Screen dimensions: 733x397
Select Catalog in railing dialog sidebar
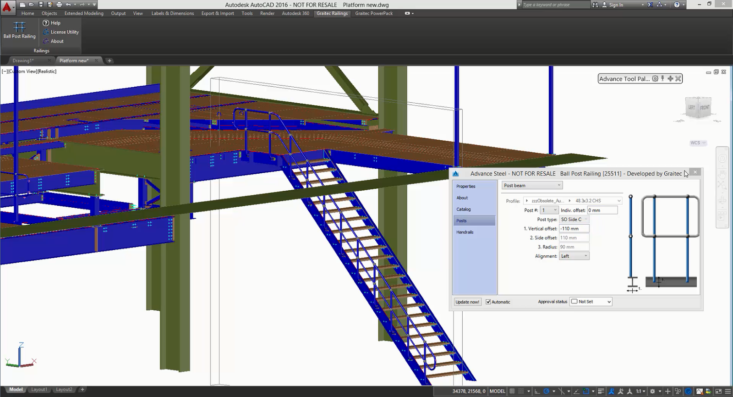pos(474,209)
